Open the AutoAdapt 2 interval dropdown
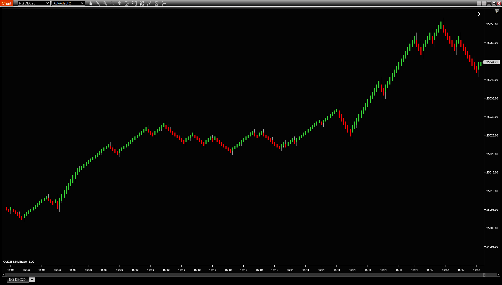The width and height of the screenshot is (502, 285). [x=82, y=3]
